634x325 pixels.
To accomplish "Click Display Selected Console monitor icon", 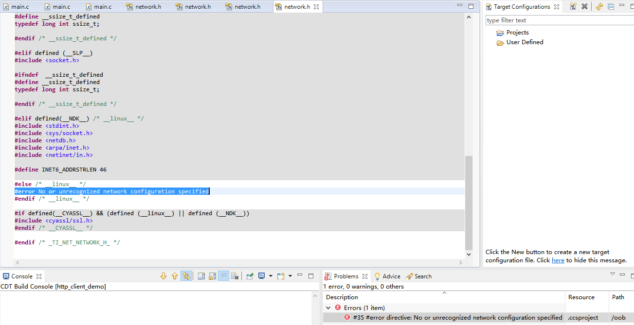I will tap(262, 276).
